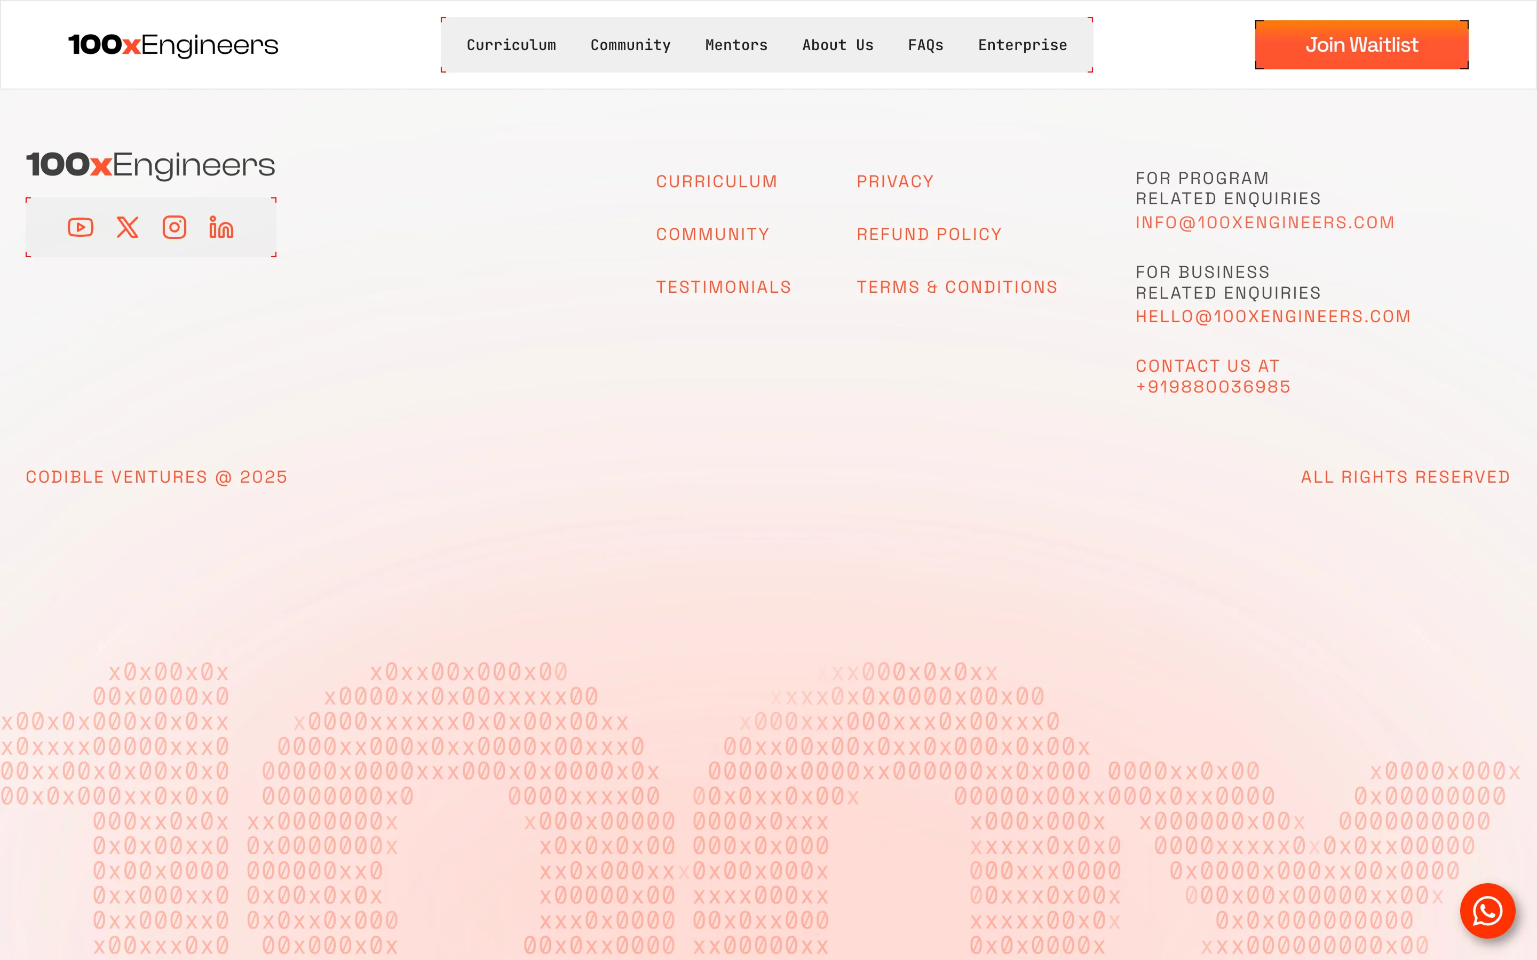Click the hello@100xengineers.com email link
Image resolution: width=1537 pixels, height=960 pixels.
1273,317
